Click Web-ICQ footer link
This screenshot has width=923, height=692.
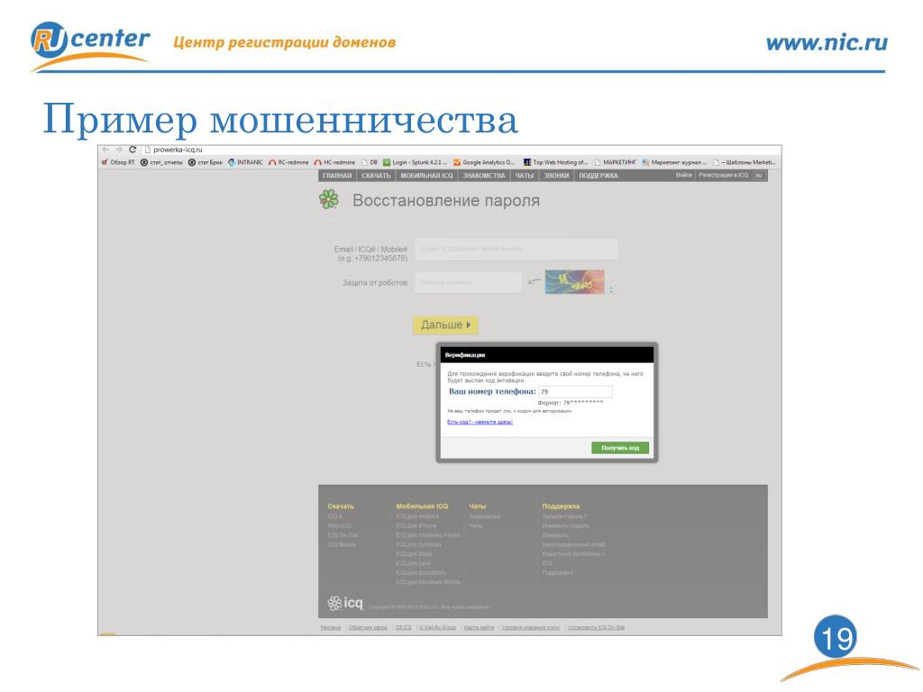click(339, 525)
